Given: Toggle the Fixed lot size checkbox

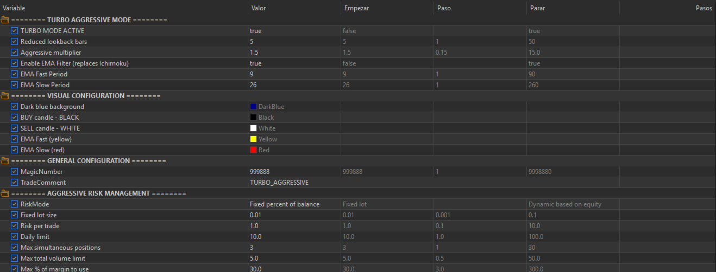Looking at the screenshot, I should point(15,215).
